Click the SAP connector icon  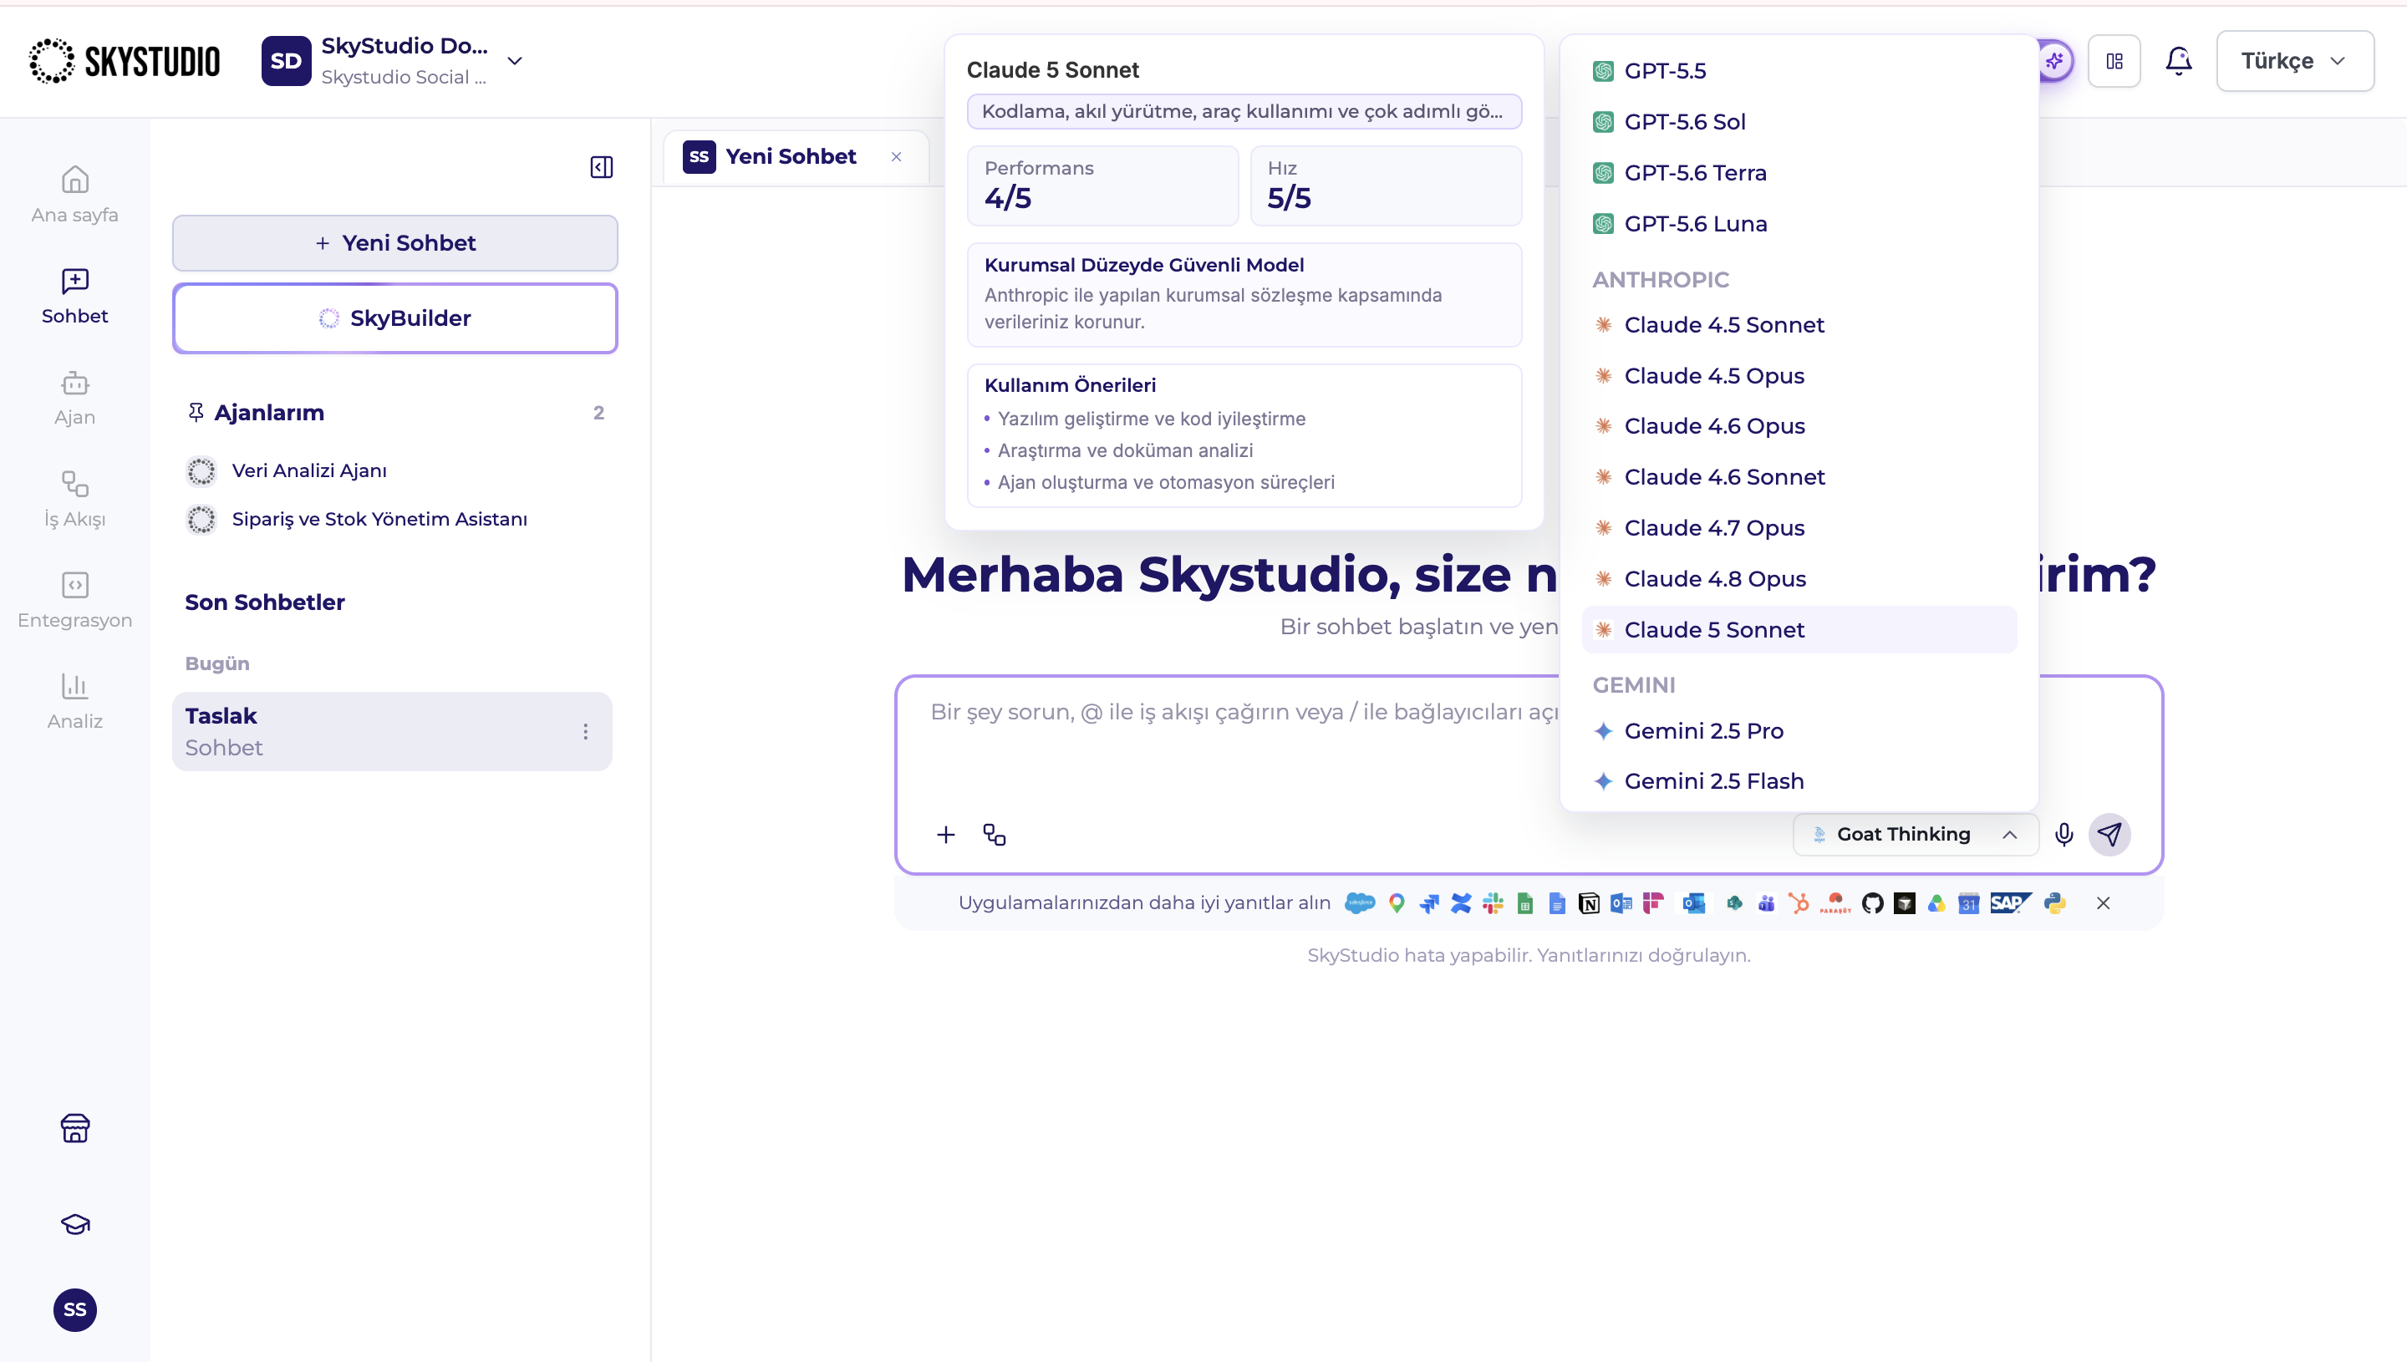point(2010,902)
